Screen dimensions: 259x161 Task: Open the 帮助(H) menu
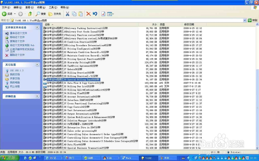pyautogui.click(x=64, y=7)
